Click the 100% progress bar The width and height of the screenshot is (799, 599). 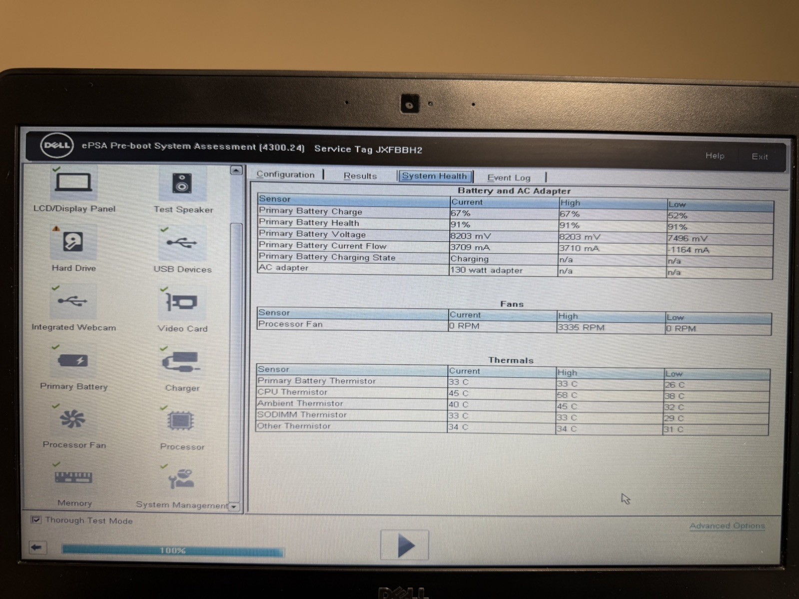[172, 550]
